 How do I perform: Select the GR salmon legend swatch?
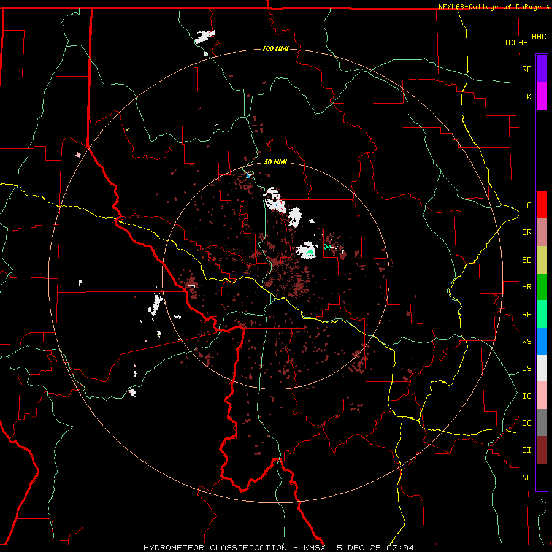click(542, 232)
